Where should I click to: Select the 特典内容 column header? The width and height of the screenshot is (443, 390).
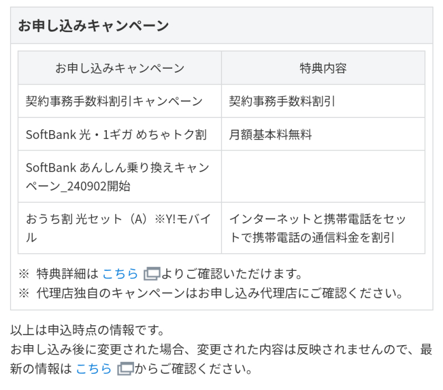[323, 68]
